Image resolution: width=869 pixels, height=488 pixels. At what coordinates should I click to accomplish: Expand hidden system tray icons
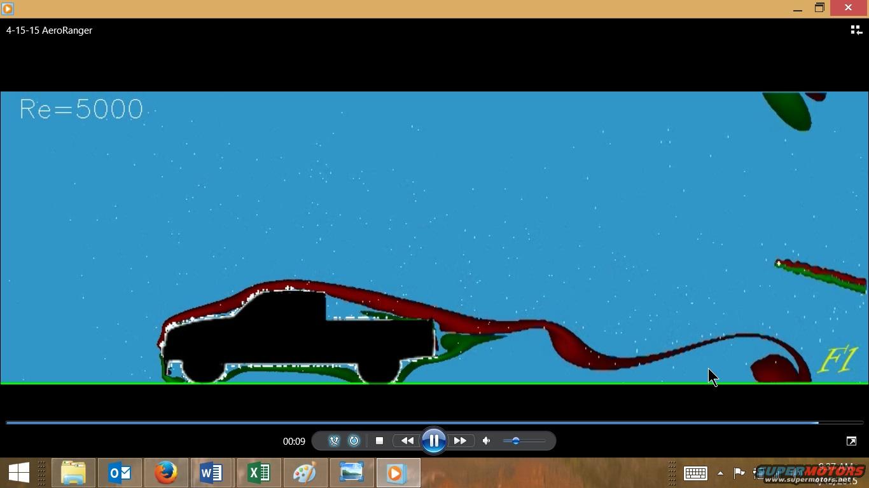pos(720,473)
